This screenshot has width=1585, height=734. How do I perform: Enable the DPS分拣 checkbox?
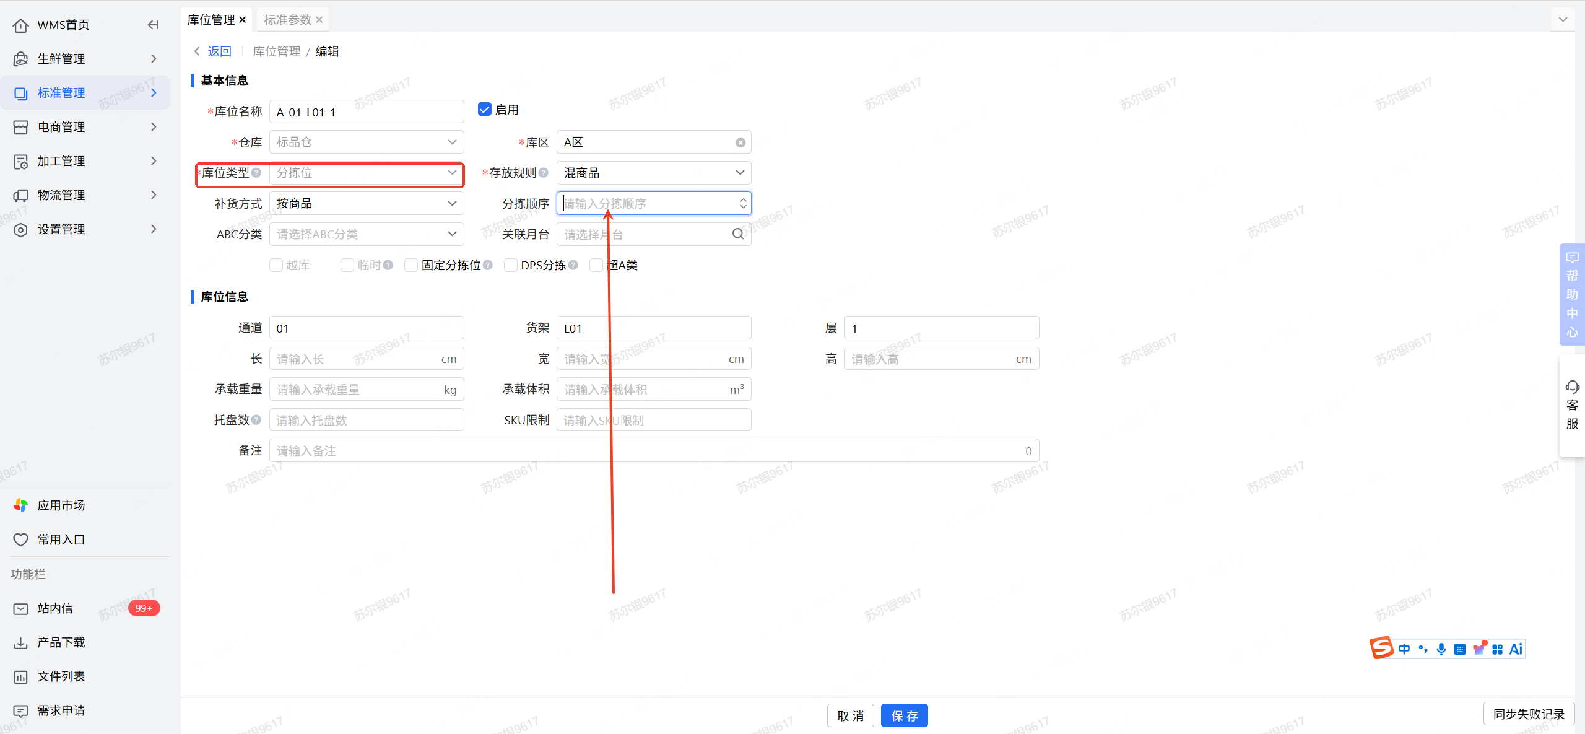pos(511,265)
